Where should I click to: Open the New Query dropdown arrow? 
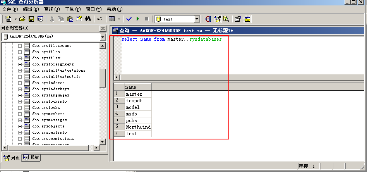pyautogui.click(x=15, y=19)
